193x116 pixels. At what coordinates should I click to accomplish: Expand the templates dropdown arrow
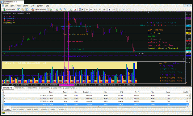[82, 10]
